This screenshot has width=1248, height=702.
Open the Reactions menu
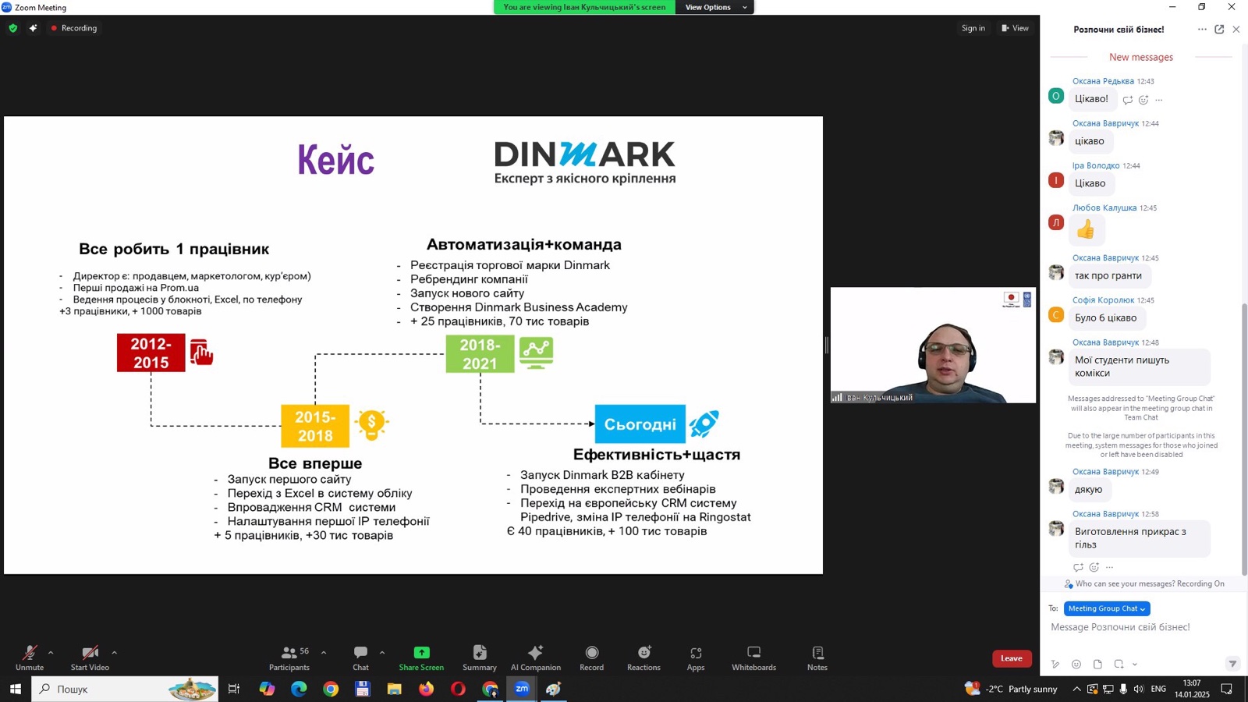pyautogui.click(x=643, y=658)
